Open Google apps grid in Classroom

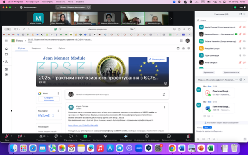point(181,41)
